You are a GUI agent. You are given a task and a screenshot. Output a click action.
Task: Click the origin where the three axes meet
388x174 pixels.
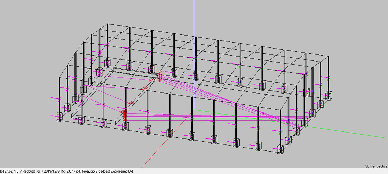pos(194,109)
